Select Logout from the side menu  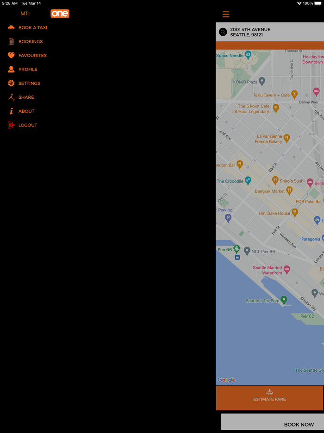coord(28,125)
